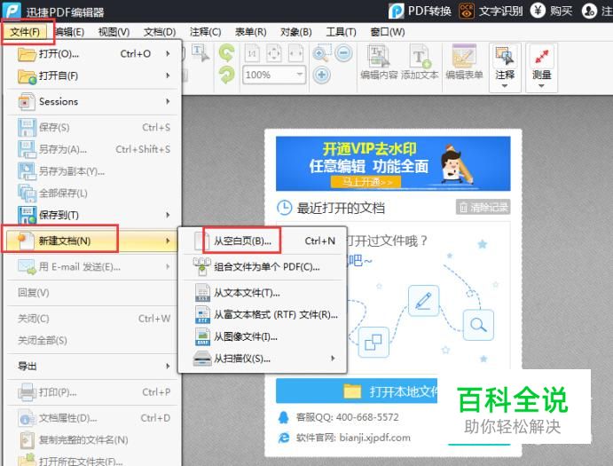Click the fit page icon
Viewport: 613px width, 466px height.
[273, 53]
